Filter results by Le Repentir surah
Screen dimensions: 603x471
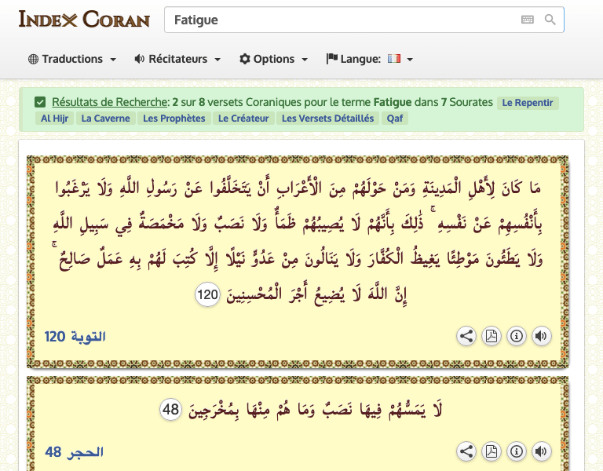(x=528, y=103)
